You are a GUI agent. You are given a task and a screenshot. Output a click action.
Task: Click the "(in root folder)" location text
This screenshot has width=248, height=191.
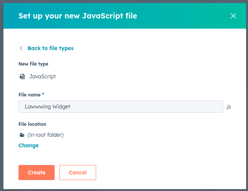coord(45,135)
